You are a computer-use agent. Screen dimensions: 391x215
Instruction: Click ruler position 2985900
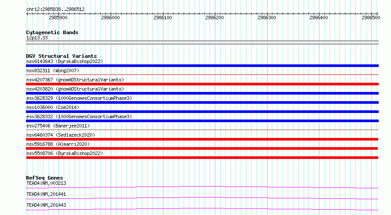pyautogui.click(x=58, y=18)
